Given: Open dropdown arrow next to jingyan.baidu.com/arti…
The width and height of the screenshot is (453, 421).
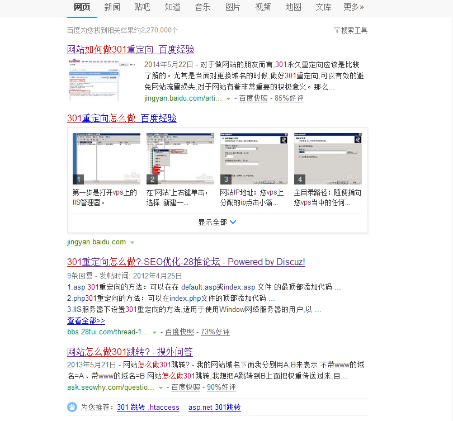Looking at the screenshot, I should click(x=228, y=98).
